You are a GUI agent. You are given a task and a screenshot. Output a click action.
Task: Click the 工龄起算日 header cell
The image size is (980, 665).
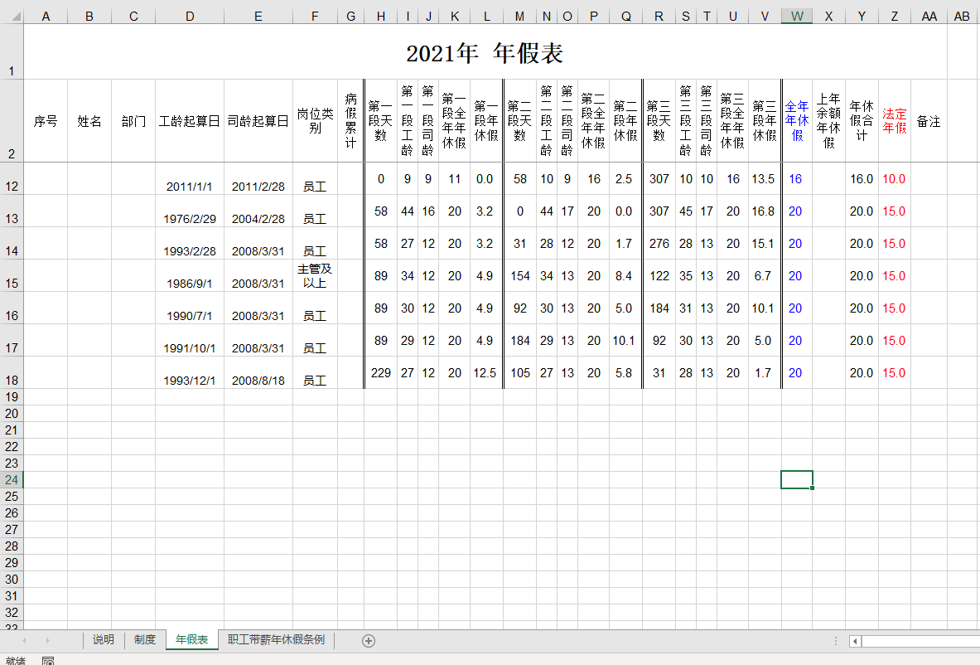(x=190, y=121)
